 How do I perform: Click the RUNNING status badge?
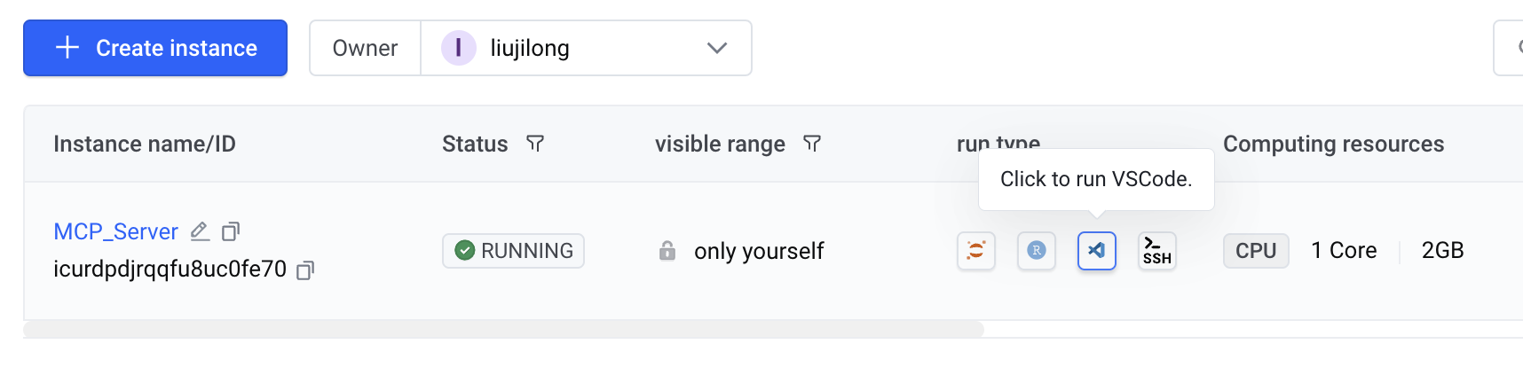coord(513,251)
